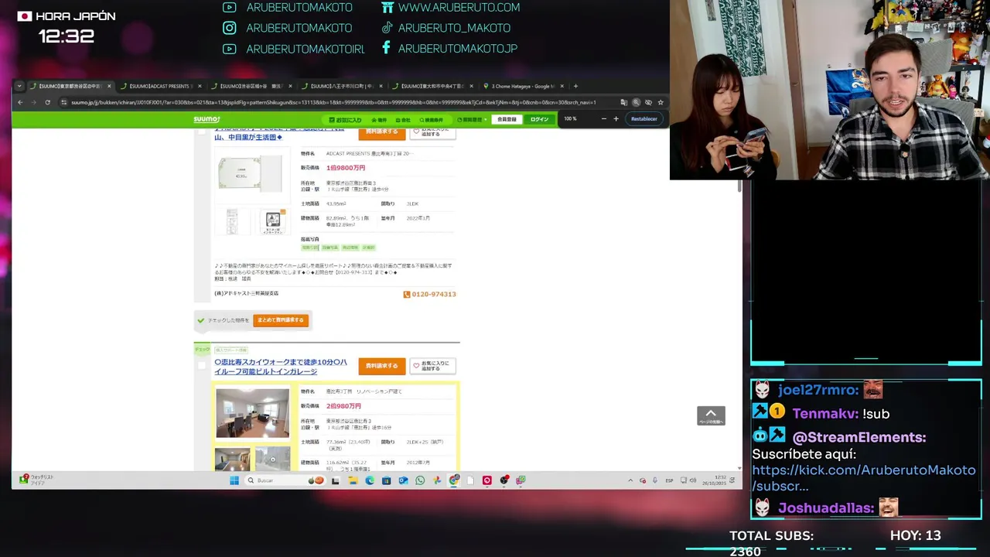This screenshot has width=990, height=557.
Task: Click the translate page icon in address bar
Action: (x=623, y=102)
